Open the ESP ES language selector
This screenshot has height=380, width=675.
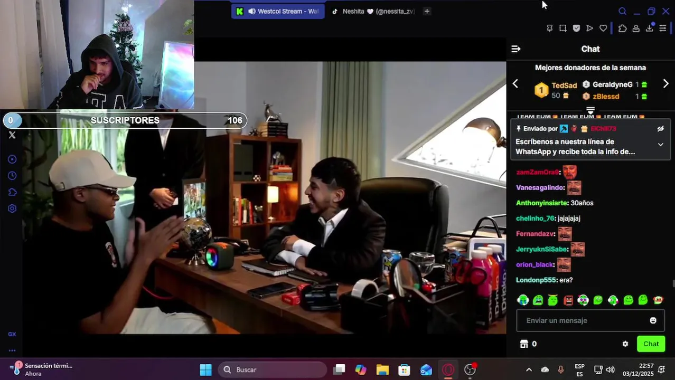(579, 370)
